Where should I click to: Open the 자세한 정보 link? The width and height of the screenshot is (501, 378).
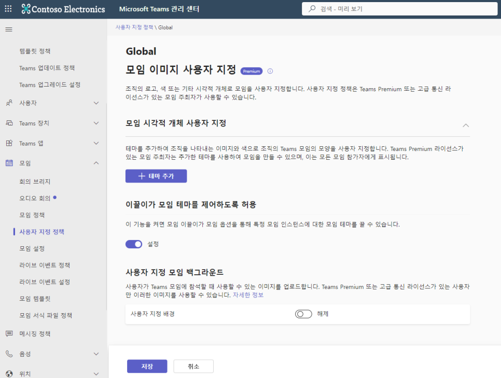pyautogui.click(x=248, y=295)
